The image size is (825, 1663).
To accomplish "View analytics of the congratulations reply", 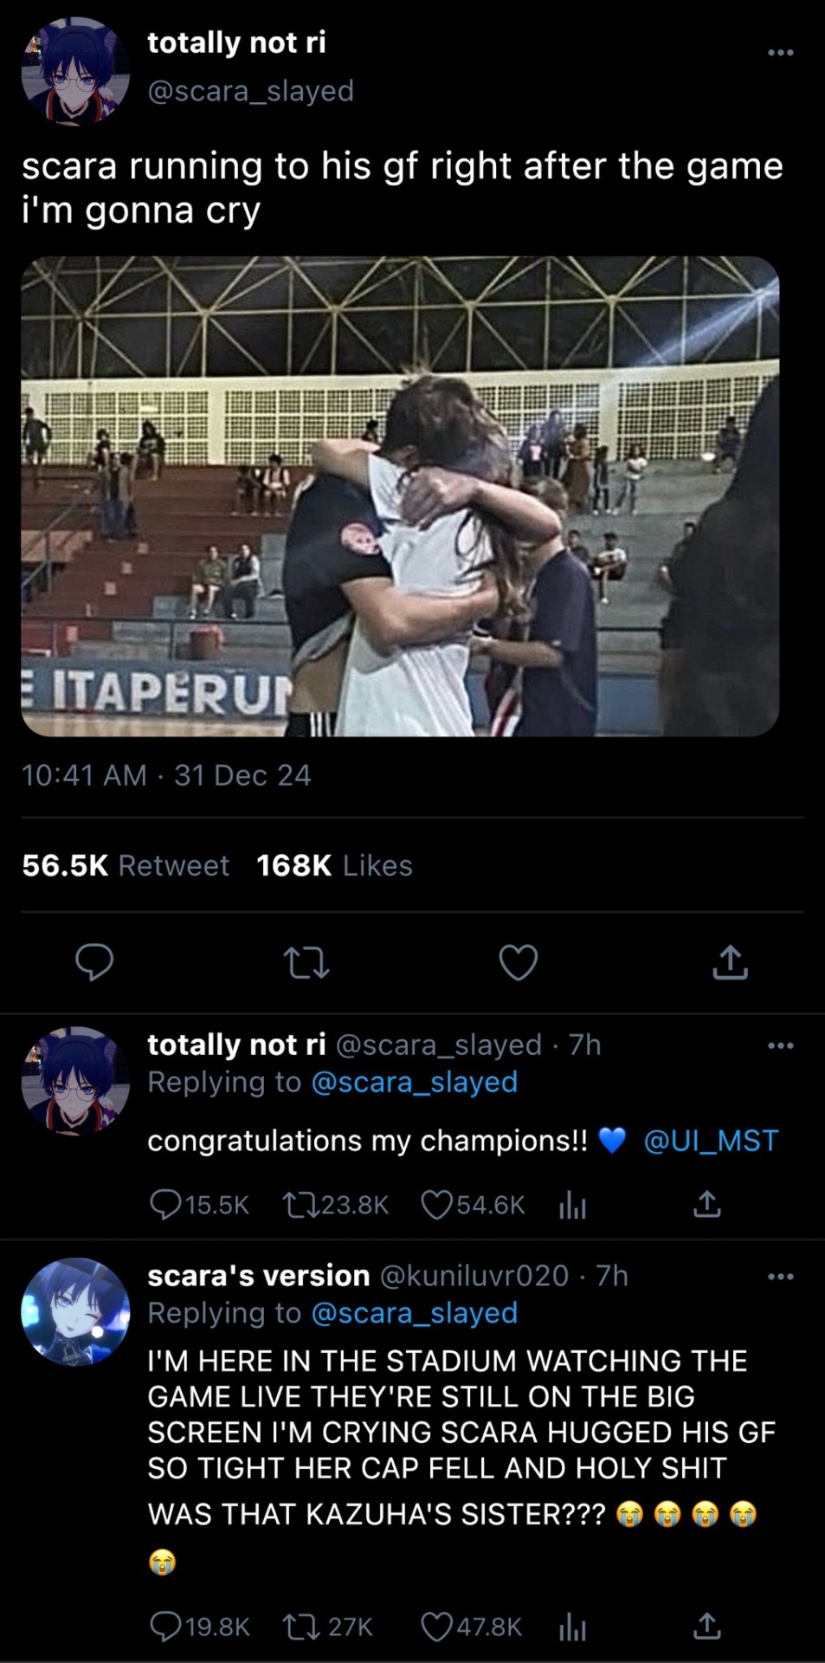I will (x=572, y=1205).
